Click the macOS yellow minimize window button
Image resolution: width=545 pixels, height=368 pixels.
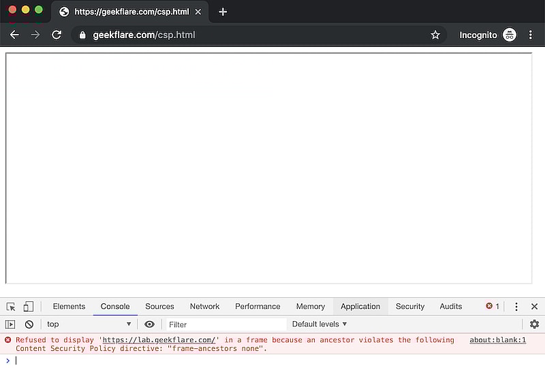pyautogui.click(x=25, y=10)
